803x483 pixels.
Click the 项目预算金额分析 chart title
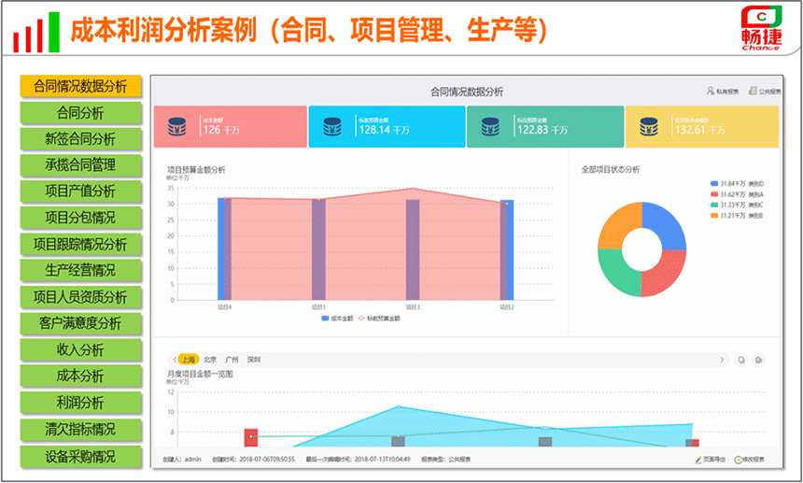pyautogui.click(x=196, y=170)
